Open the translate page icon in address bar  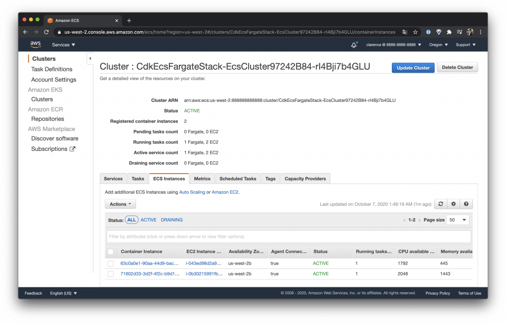405,32
